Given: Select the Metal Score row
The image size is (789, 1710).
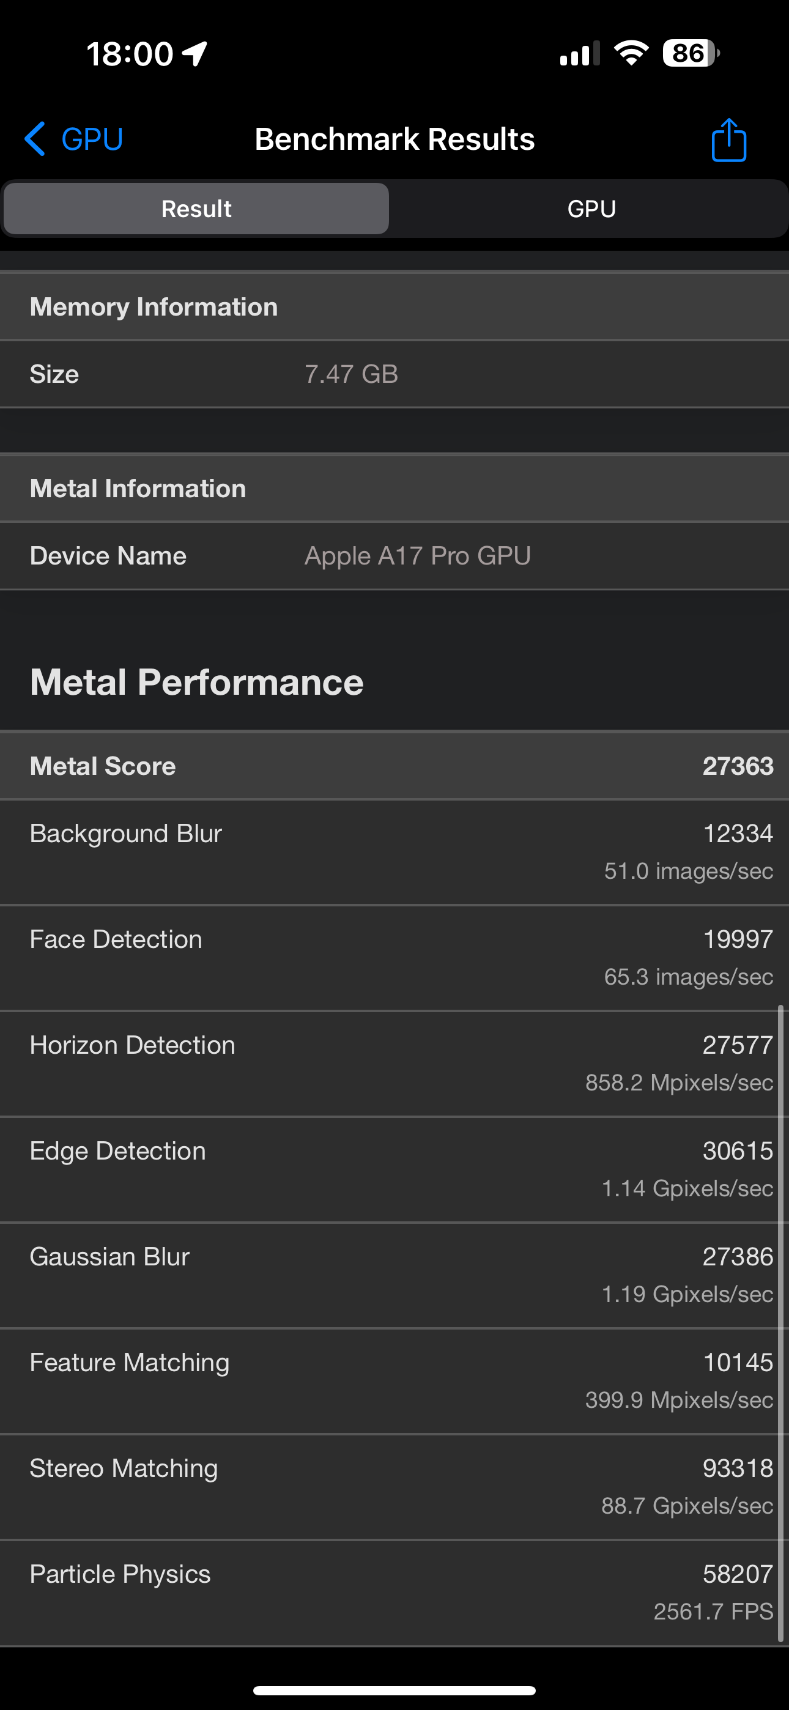Looking at the screenshot, I should pyautogui.click(x=394, y=766).
